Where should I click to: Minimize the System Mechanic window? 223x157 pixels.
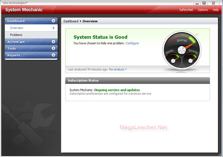(x=197, y=3)
